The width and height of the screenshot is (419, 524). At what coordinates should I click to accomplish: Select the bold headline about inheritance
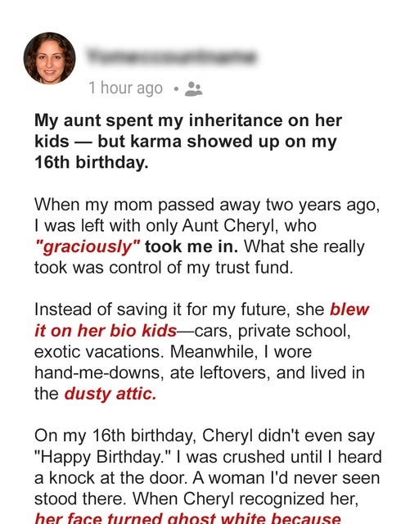click(x=188, y=141)
